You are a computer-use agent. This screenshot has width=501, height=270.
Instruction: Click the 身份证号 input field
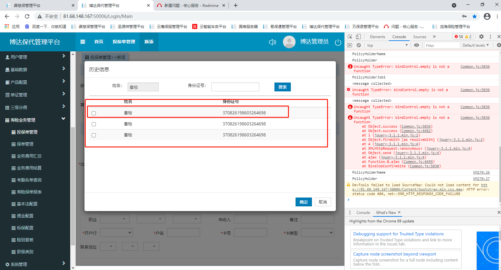pos(235,87)
